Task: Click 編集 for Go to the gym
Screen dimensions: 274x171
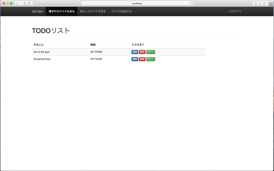Action: [x=135, y=52]
